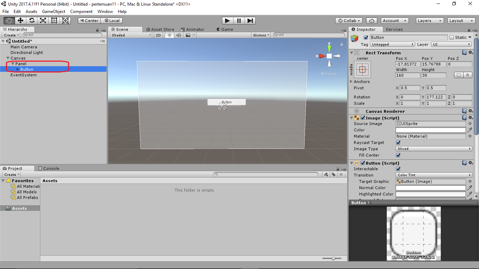Select the Scale tool
Image resolution: width=479 pixels, height=269 pixels.
pyautogui.click(x=43, y=21)
